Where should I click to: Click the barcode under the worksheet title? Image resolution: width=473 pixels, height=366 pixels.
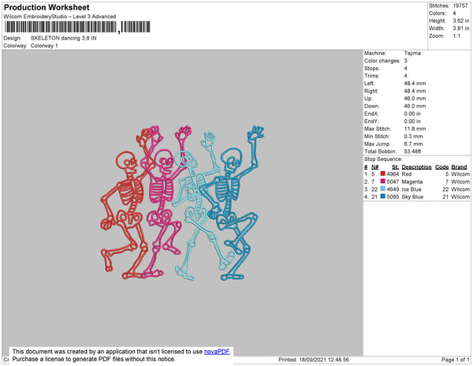pyautogui.click(x=77, y=27)
